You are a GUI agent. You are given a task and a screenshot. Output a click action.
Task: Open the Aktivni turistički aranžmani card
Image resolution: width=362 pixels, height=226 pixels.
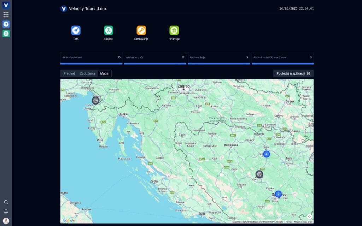click(282, 58)
